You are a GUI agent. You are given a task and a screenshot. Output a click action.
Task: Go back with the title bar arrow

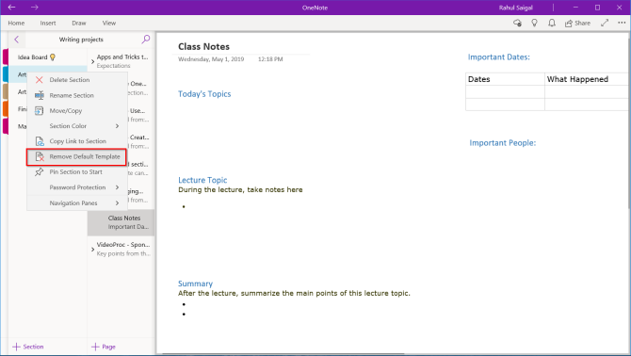(x=11, y=8)
